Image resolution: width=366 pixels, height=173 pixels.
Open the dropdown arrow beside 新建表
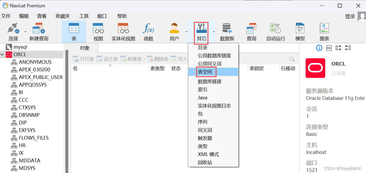144,59
